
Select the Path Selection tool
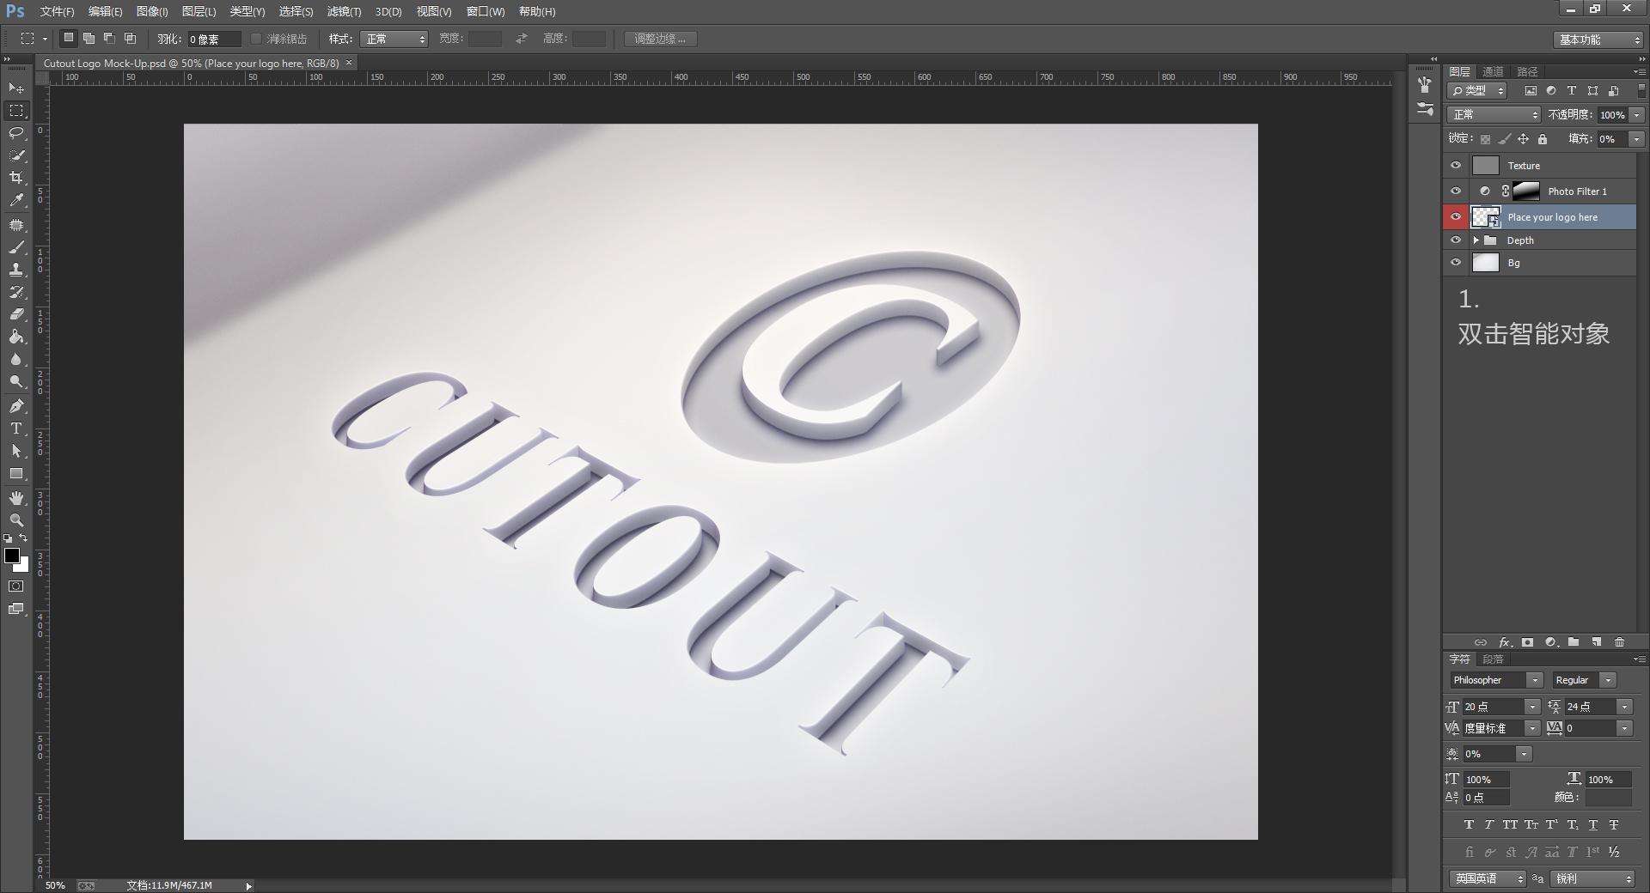[x=16, y=451]
